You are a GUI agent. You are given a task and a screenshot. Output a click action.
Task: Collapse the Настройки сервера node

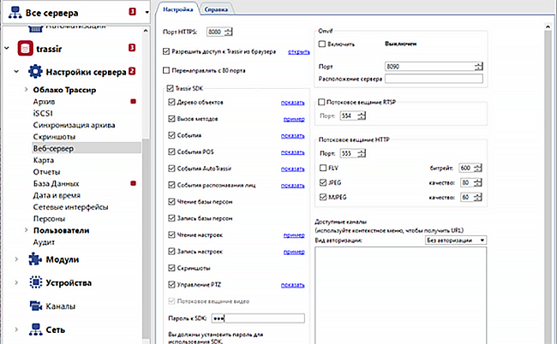pos(16,71)
